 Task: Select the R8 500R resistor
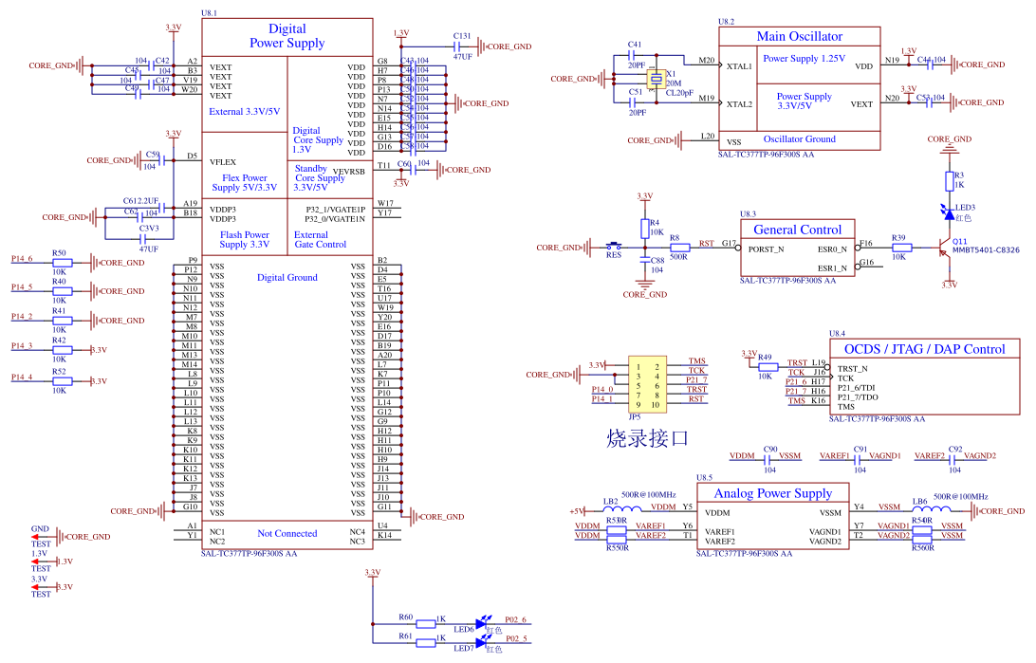[678, 248]
